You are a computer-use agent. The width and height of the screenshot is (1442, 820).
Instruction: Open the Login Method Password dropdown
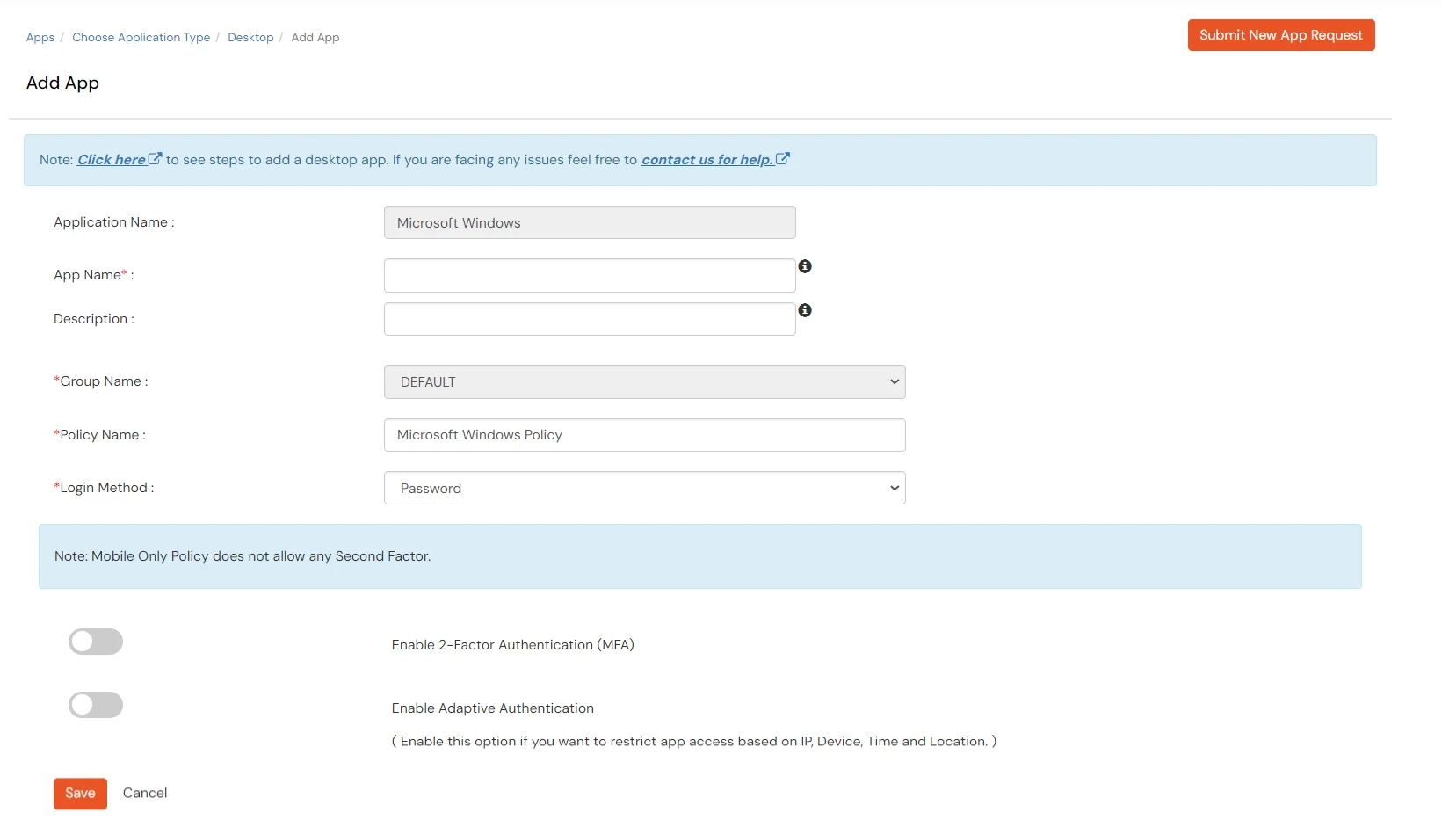(x=644, y=488)
